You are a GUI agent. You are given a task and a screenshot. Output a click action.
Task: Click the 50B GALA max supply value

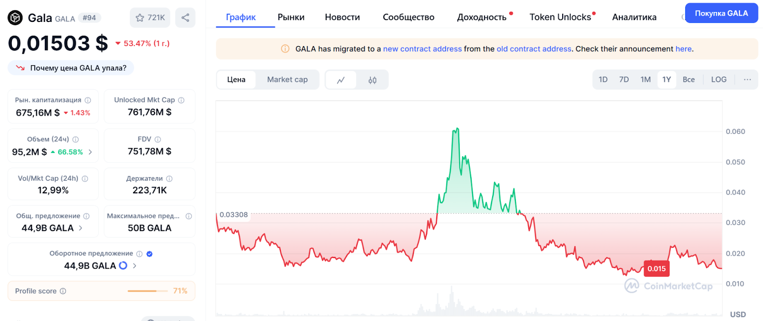click(x=150, y=228)
